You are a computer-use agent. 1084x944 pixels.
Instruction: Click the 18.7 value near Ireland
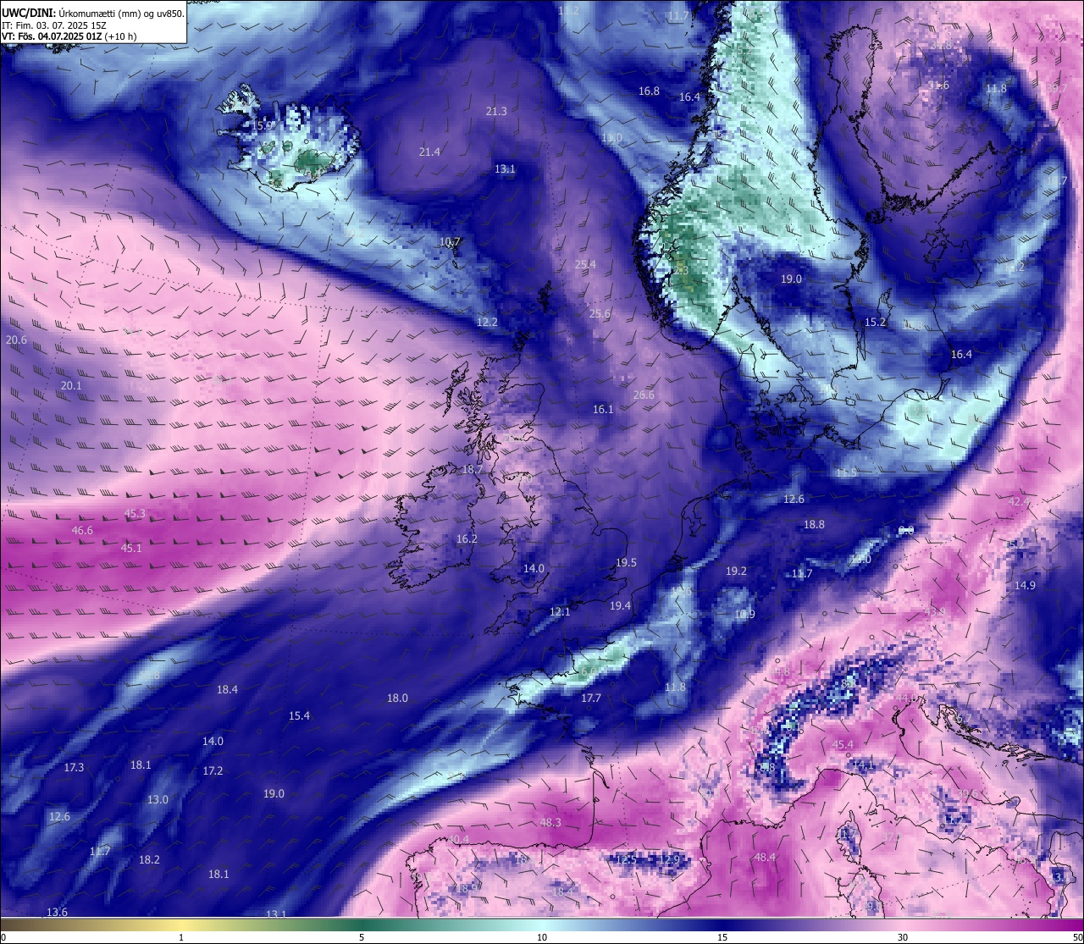(473, 470)
